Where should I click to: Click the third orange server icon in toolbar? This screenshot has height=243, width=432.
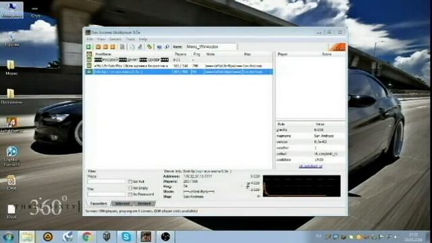(x=113, y=47)
